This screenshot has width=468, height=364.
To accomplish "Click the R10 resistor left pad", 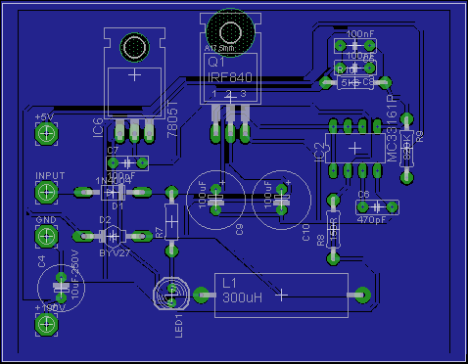I will tap(326, 83).
